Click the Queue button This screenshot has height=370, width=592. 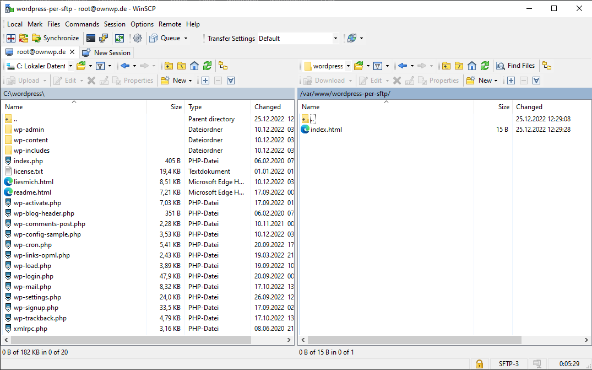(165, 38)
